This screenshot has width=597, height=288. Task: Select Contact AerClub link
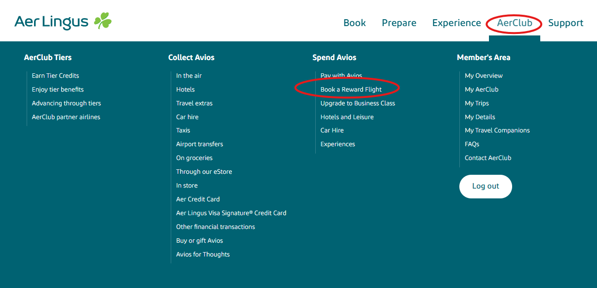point(488,158)
